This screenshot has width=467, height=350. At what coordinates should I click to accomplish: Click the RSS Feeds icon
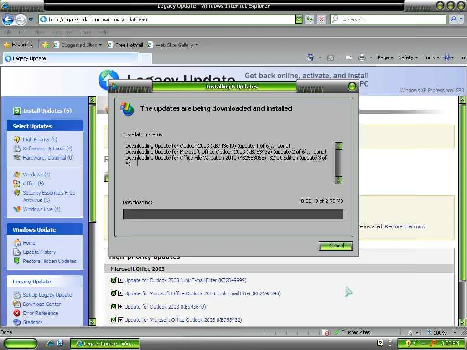330,58
